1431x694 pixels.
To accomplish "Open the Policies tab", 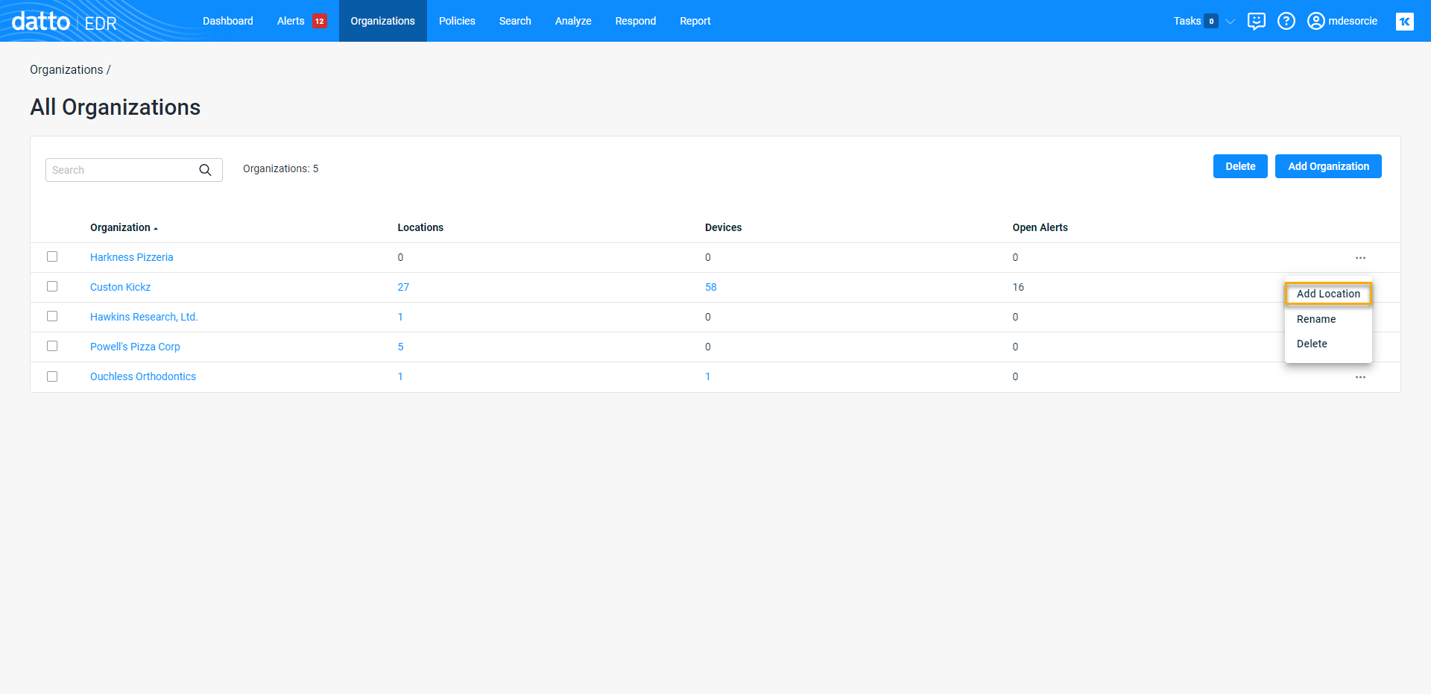I will [x=457, y=21].
